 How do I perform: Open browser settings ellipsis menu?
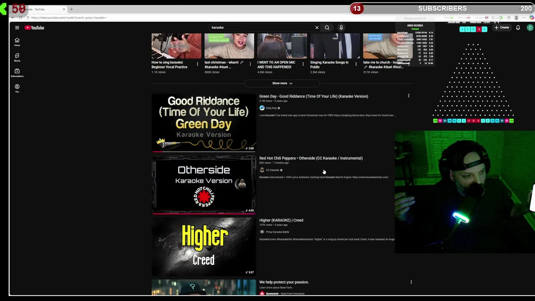pos(525,18)
